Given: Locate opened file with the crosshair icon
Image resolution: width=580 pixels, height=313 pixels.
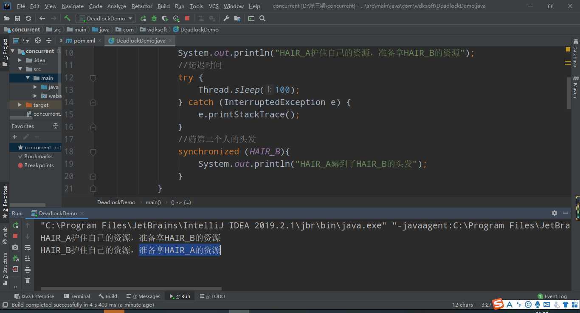Looking at the screenshot, I should click(x=38, y=40).
